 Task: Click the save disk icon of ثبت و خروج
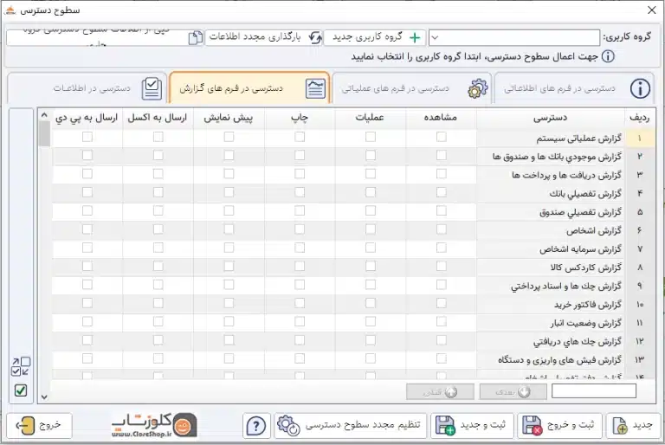coord(532,425)
